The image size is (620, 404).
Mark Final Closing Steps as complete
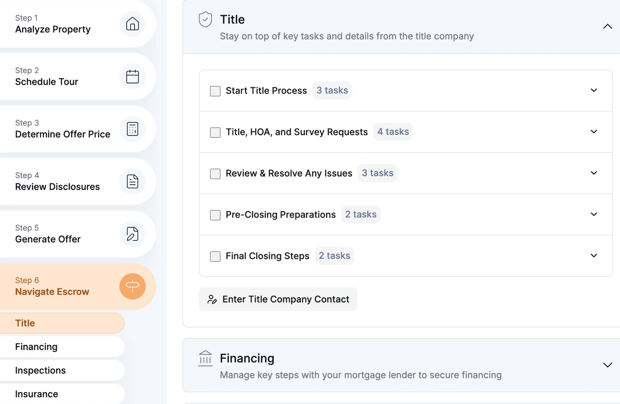[215, 256]
